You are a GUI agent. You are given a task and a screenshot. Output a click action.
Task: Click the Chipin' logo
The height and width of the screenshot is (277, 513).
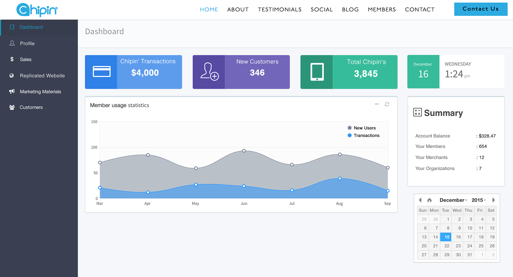(37, 10)
